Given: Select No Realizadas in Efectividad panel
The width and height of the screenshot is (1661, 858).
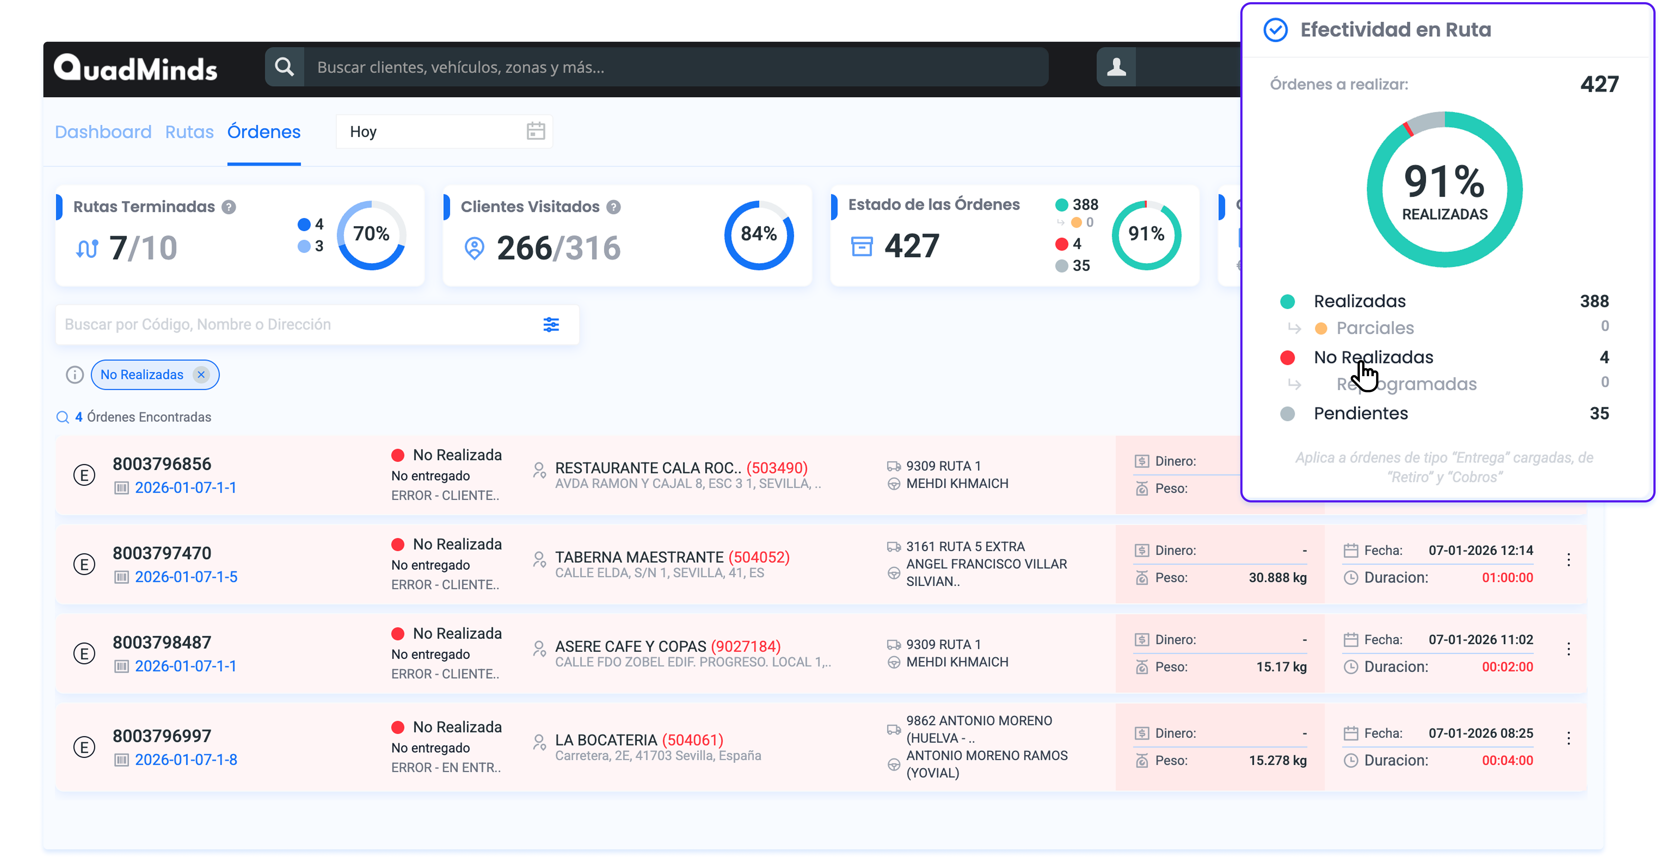Looking at the screenshot, I should 1373,357.
